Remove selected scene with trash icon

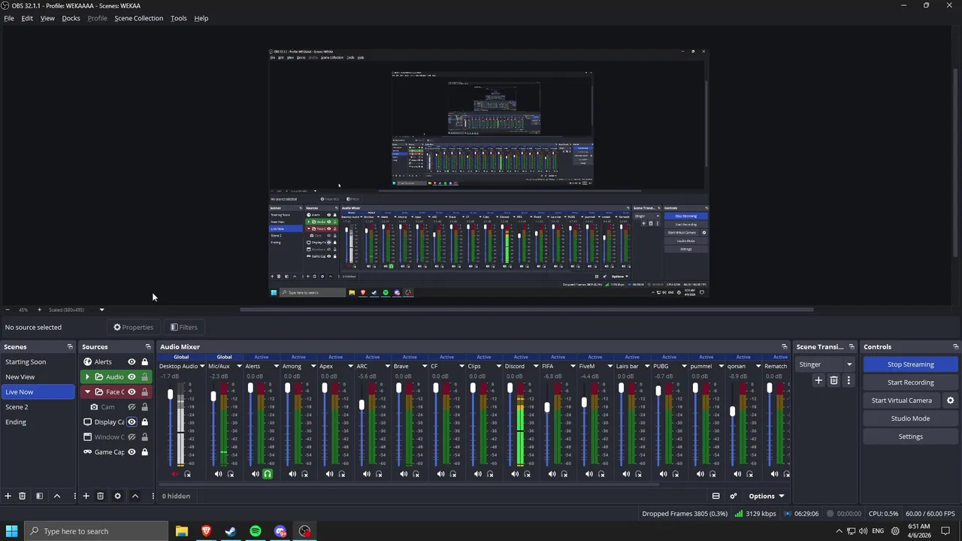tap(23, 496)
